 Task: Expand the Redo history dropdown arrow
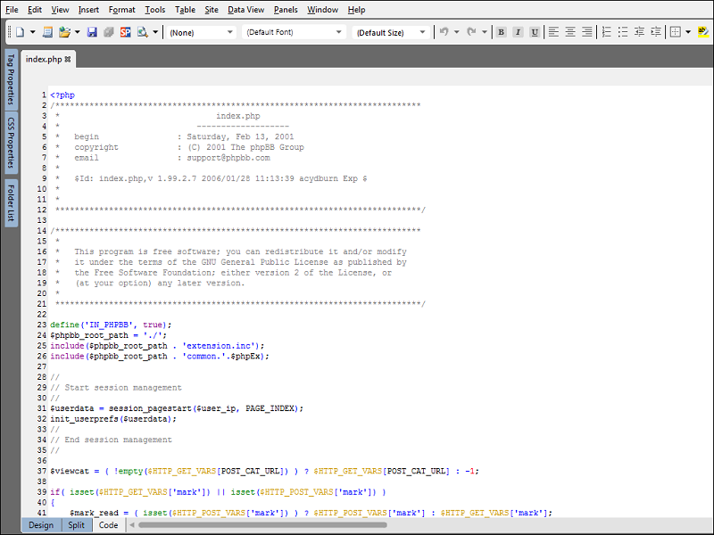[485, 32]
